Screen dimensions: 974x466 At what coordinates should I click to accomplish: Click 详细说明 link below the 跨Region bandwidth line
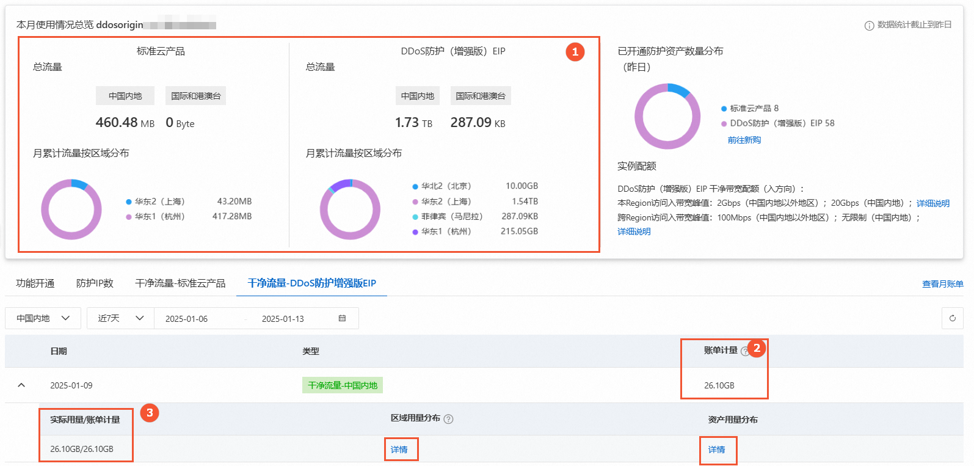click(634, 231)
